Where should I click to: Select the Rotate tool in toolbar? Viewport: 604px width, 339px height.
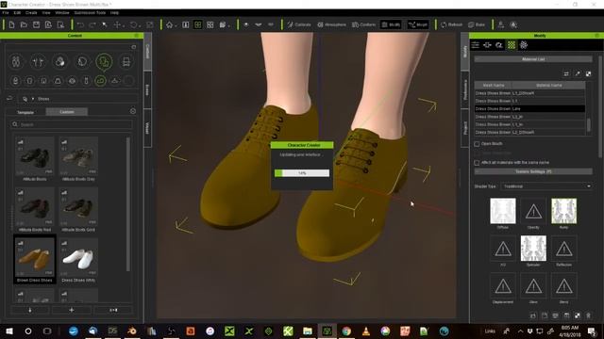click(133, 25)
